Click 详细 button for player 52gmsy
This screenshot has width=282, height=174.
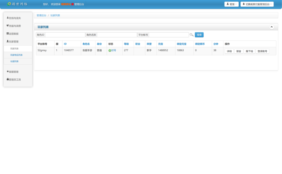[x=229, y=51]
